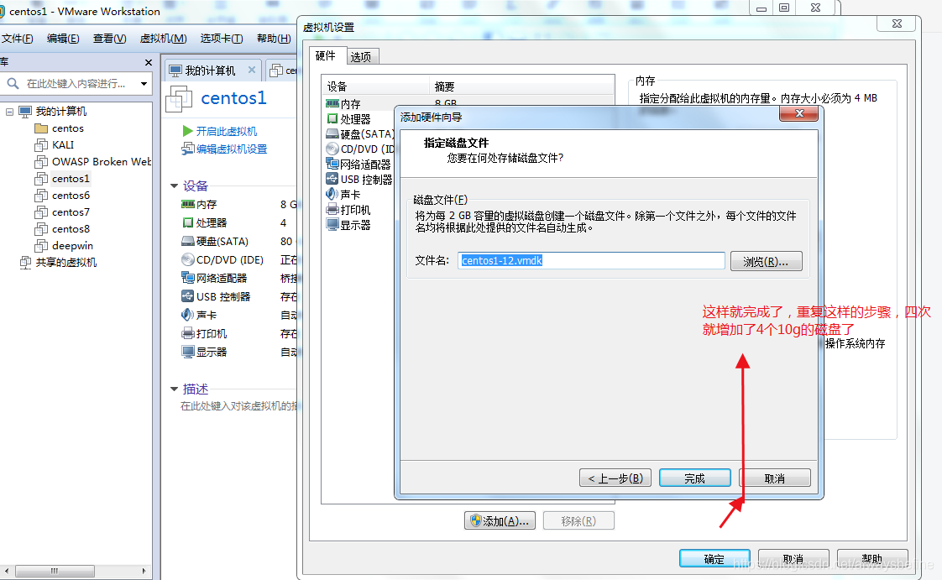Click the 文件名 disk file input field
The image size is (942, 580).
[x=591, y=260]
